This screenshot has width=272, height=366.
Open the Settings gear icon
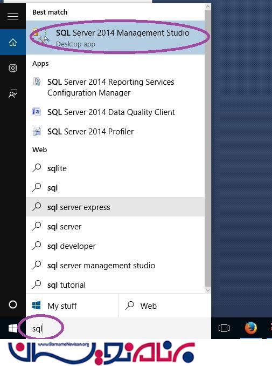pos(13,68)
